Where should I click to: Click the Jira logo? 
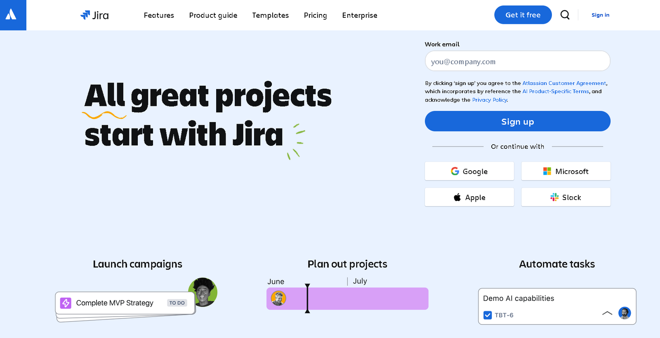point(94,15)
